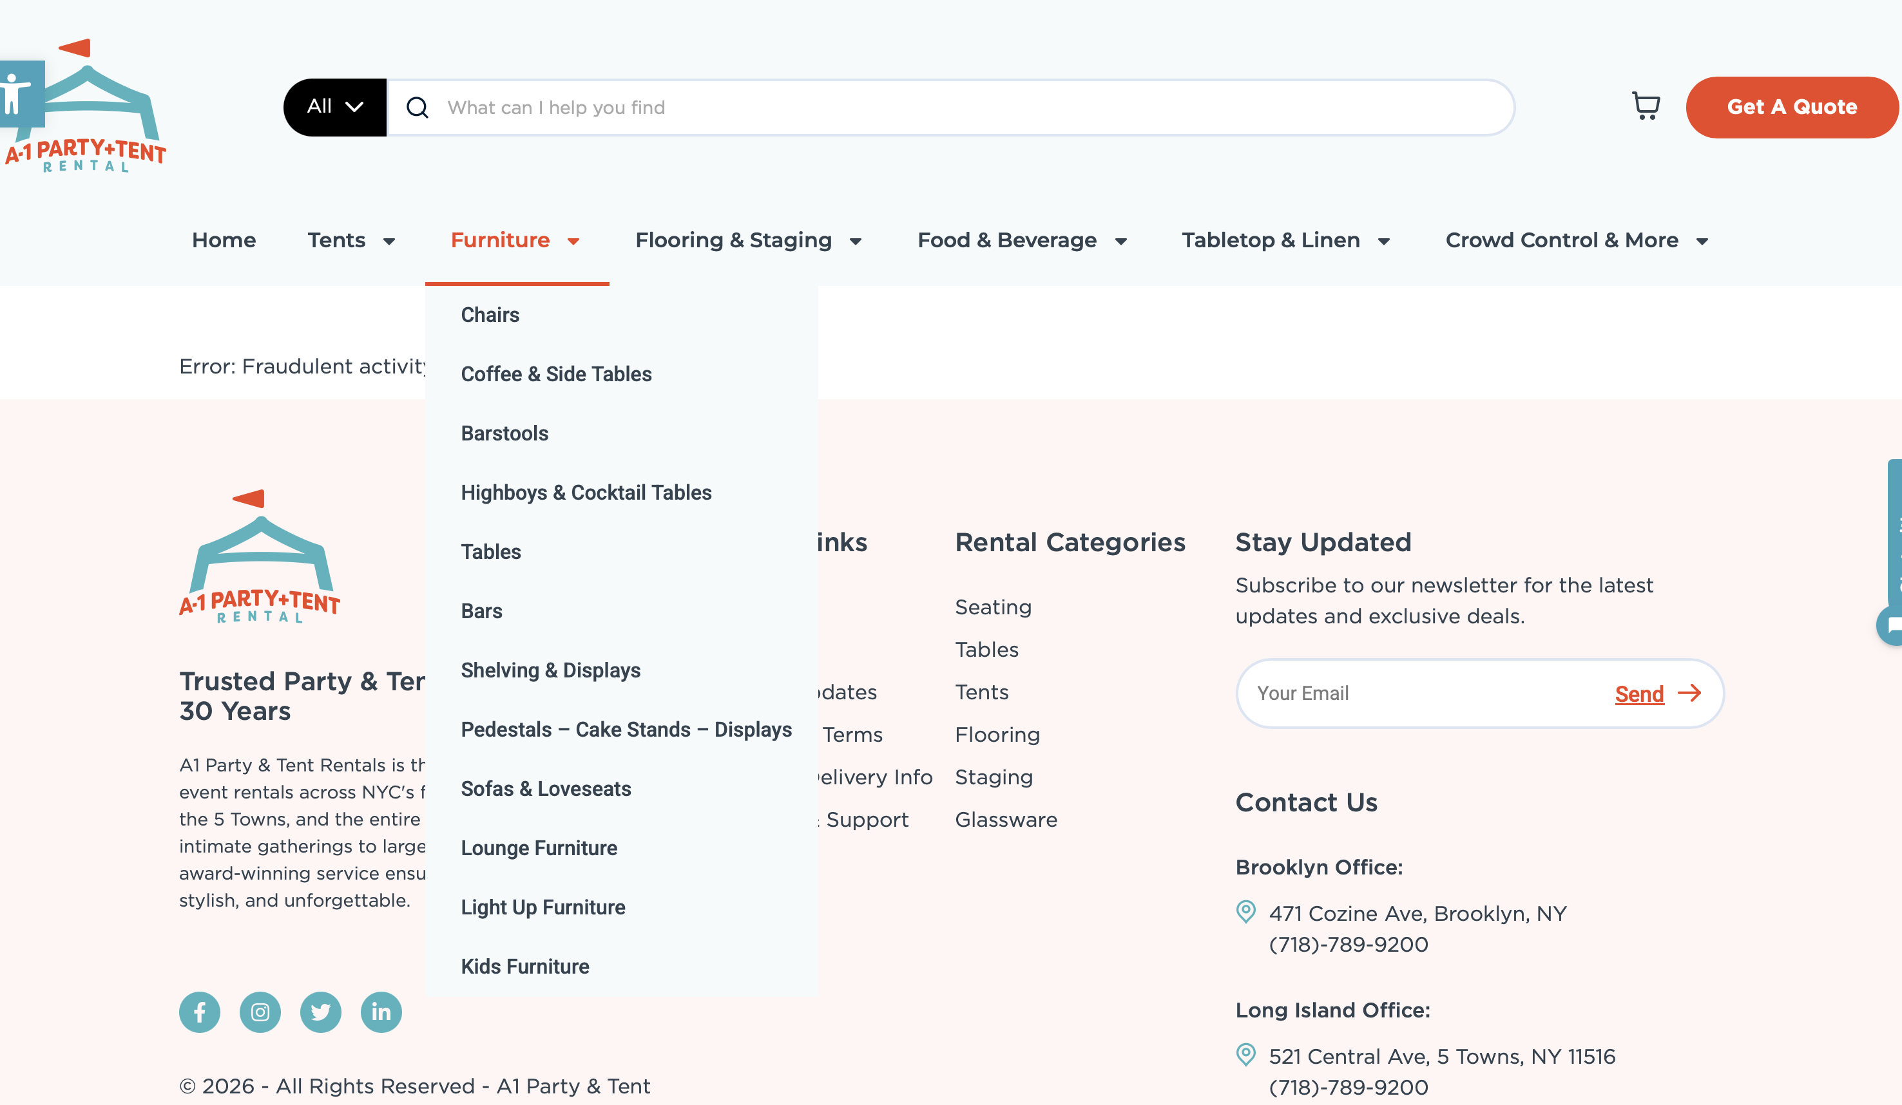Image resolution: width=1902 pixels, height=1105 pixels.
Task: Open the partially hidden Delivery Info link
Action: pos(876,777)
